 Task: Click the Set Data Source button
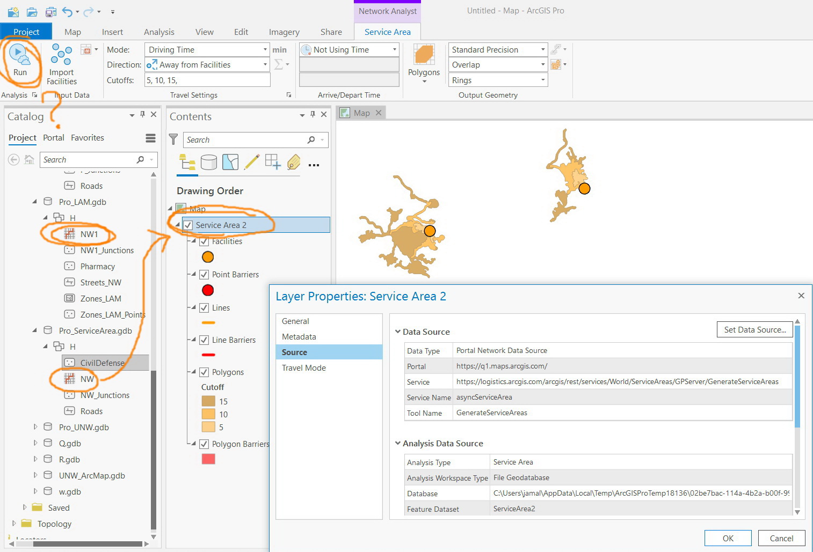pyautogui.click(x=755, y=329)
